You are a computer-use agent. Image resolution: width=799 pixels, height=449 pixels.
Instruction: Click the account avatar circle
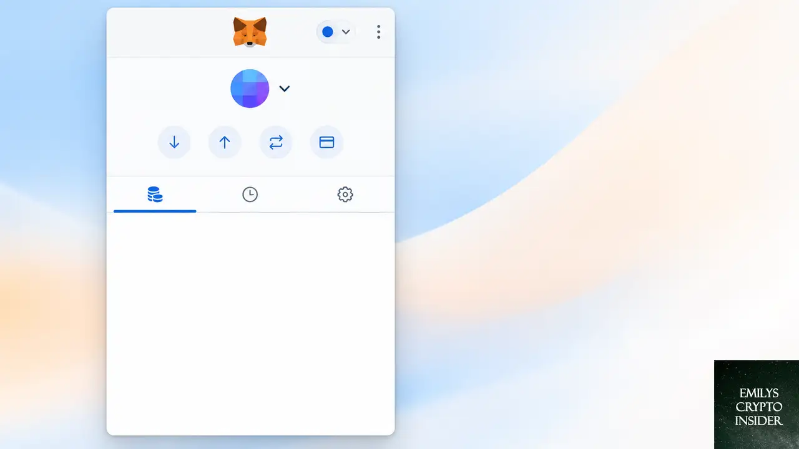250,89
